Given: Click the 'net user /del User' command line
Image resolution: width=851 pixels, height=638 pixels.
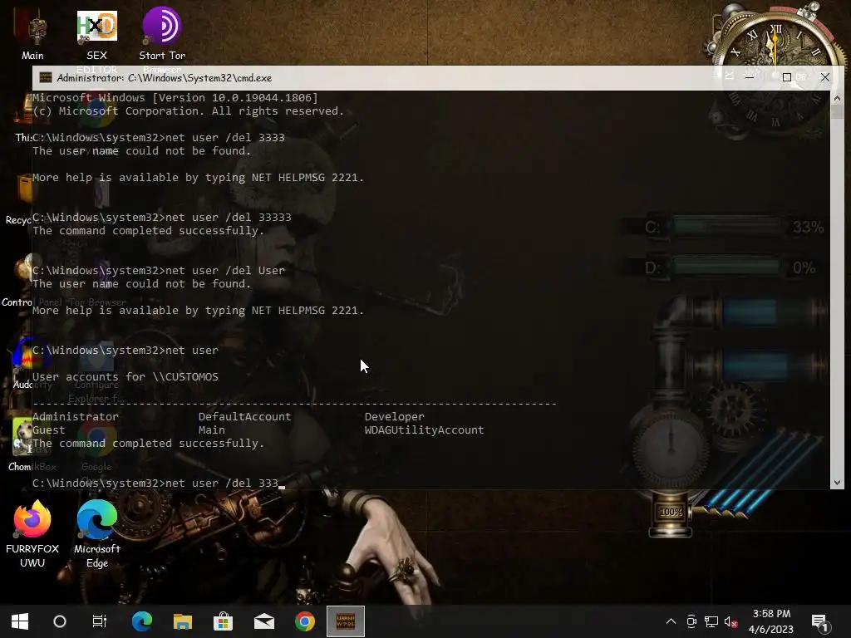Looking at the screenshot, I should (x=159, y=270).
